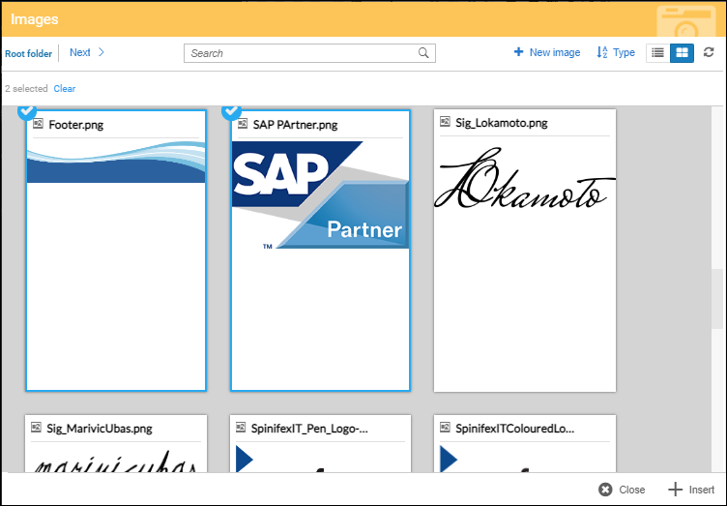Go to Root folder
This screenshot has width=727, height=506.
(x=29, y=54)
